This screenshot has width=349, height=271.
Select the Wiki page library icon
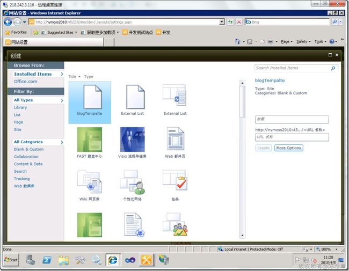(90, 181)
